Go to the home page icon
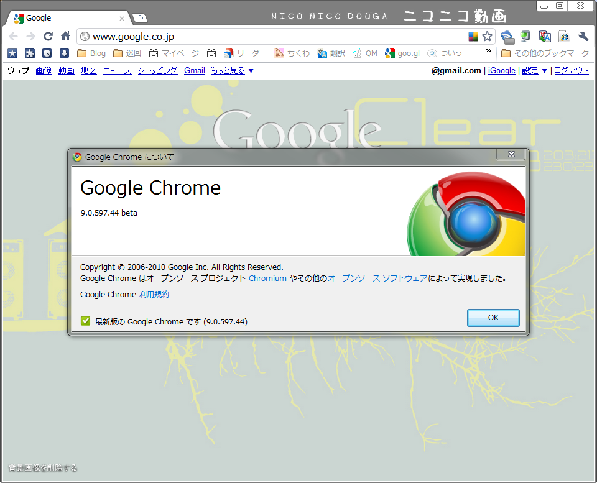 (65, 36)
